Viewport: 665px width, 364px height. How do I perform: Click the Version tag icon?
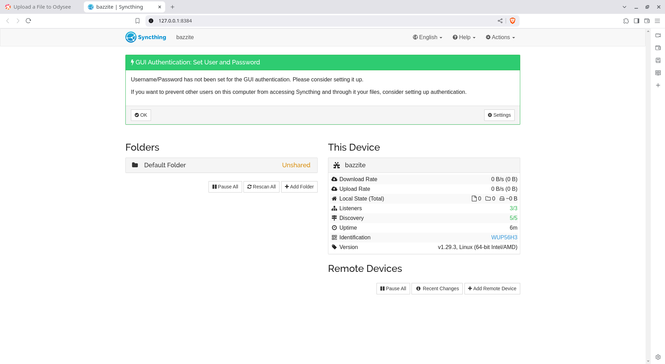(x=334, y=247)
